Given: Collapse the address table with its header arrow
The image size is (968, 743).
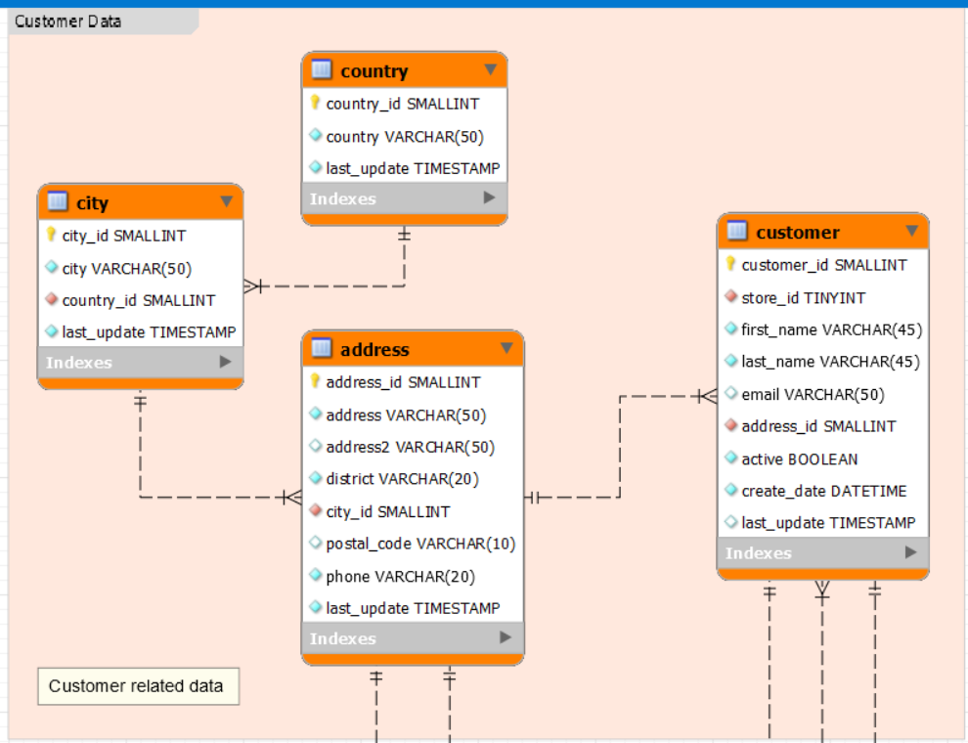Looking at the screenshot, I should click(x=506, y=348).
